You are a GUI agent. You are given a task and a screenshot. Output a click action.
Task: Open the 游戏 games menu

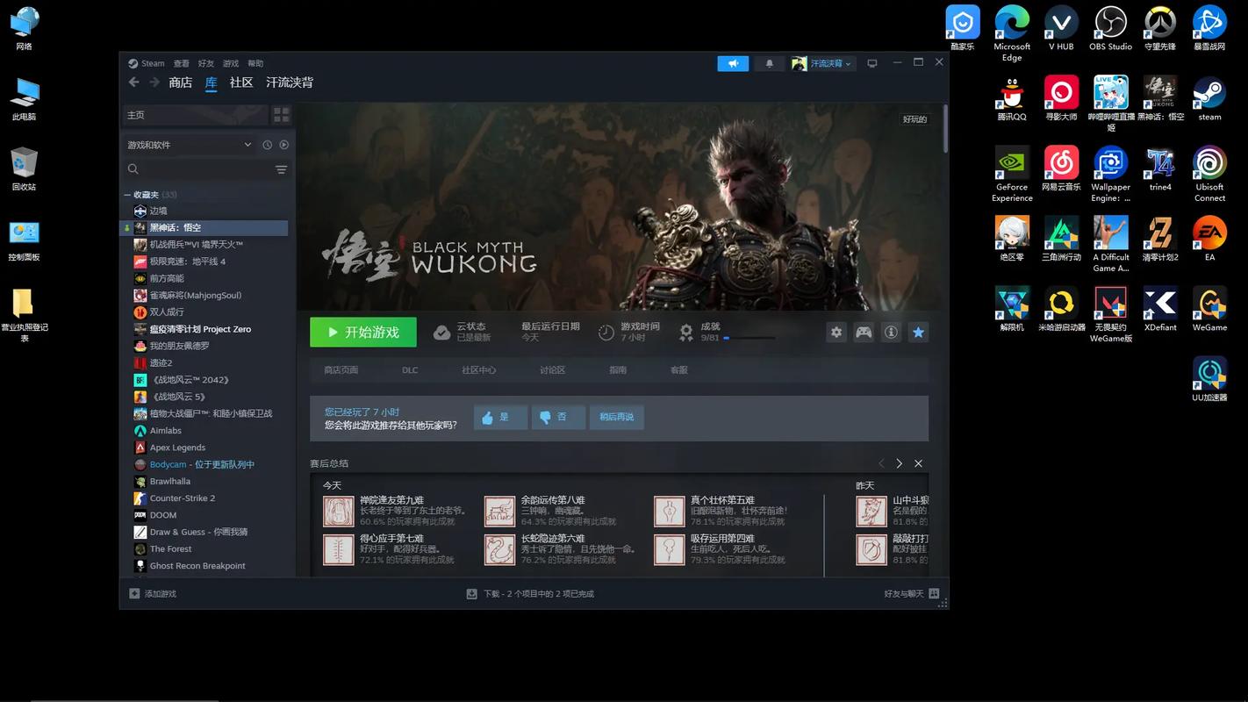[x=231, y=63]
